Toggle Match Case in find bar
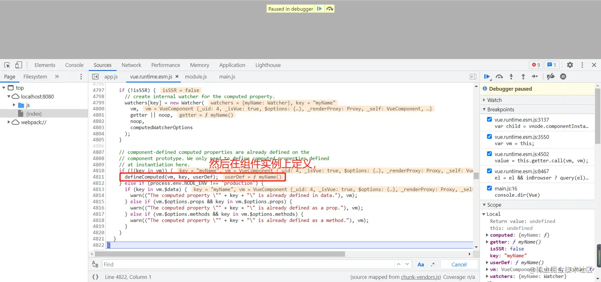The width and height of the screenshot is (601, 282). (x=421, y=265)
